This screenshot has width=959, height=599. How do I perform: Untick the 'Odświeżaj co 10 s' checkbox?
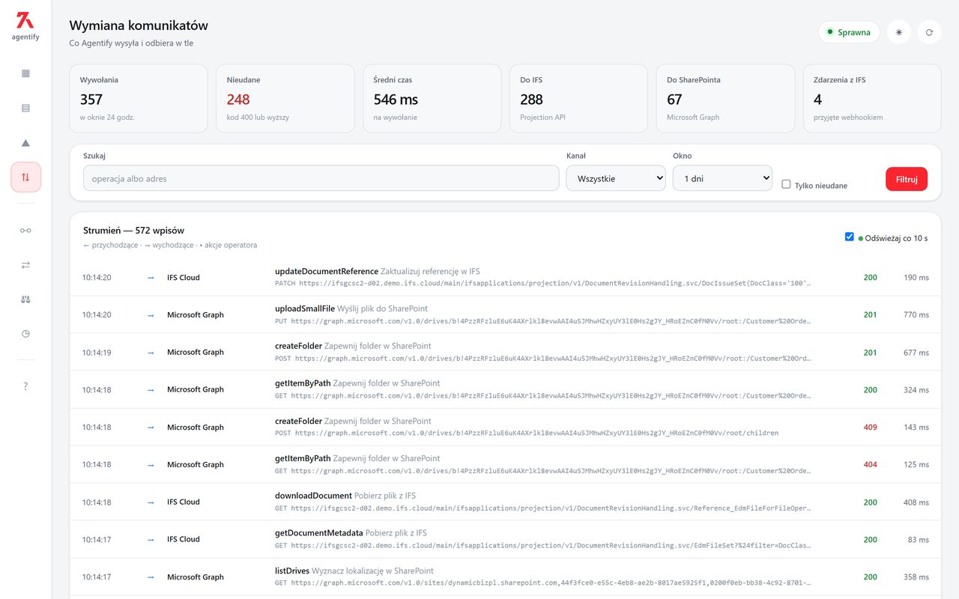tap(849, 237)
